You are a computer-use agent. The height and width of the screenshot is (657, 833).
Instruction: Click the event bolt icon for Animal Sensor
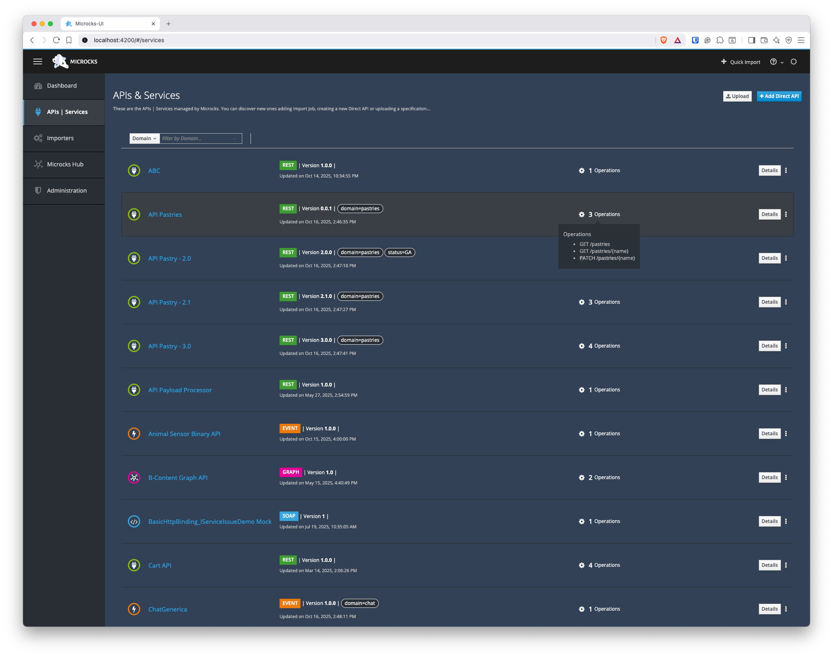coord(134,434)
